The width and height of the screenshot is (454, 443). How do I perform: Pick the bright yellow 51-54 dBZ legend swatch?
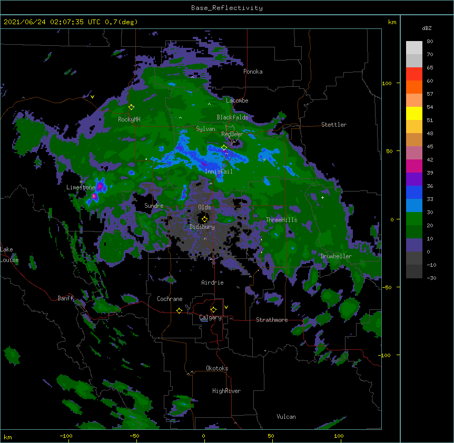[414, 113]
